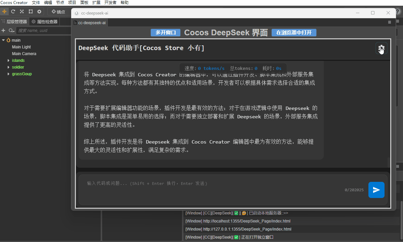This screenshot has width=403, height=242.
Task: Send the message with the arrow button
Action: coord(376,190)
